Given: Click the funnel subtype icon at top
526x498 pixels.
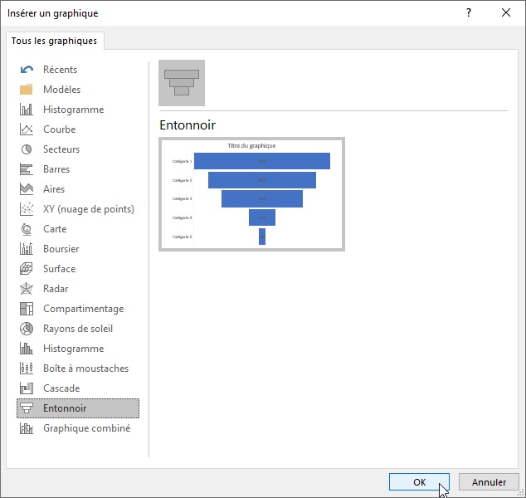Looking at the screenshot, I should click(182, 83).
